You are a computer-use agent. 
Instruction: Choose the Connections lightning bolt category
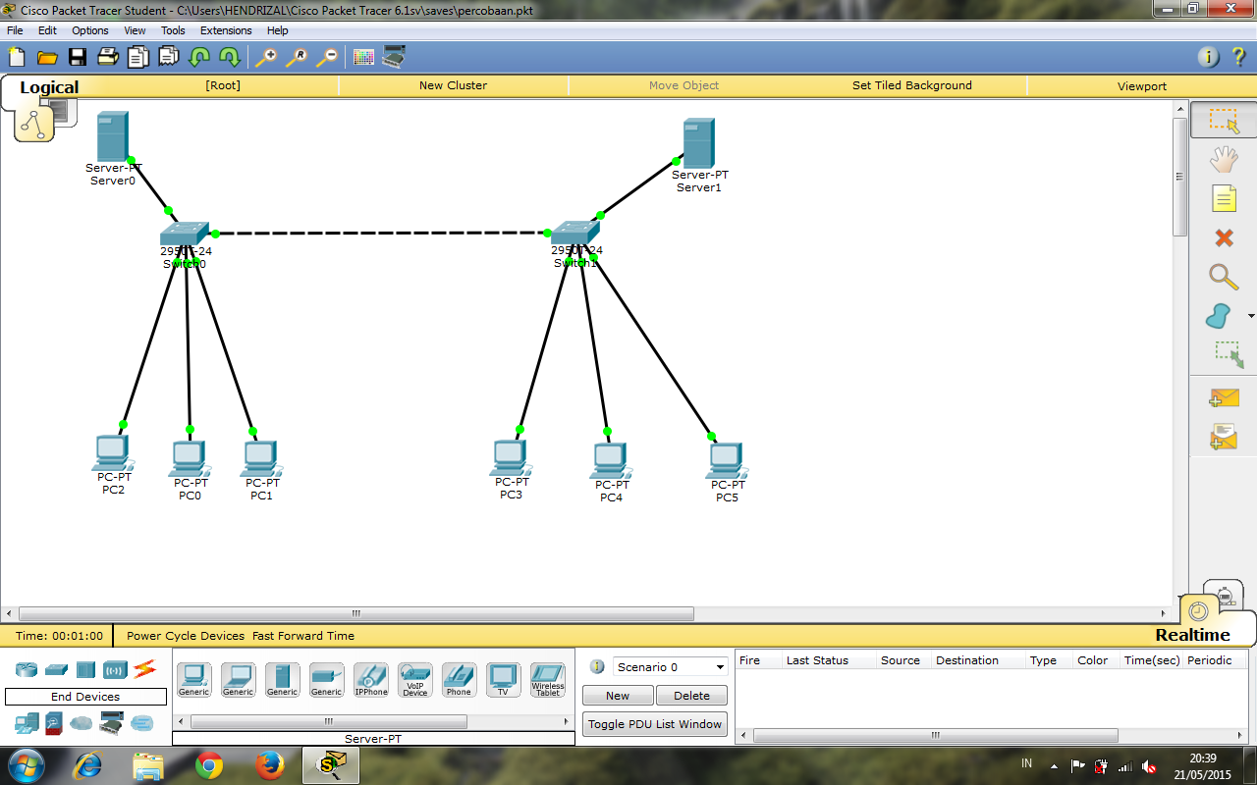click(x=144, y=669)
